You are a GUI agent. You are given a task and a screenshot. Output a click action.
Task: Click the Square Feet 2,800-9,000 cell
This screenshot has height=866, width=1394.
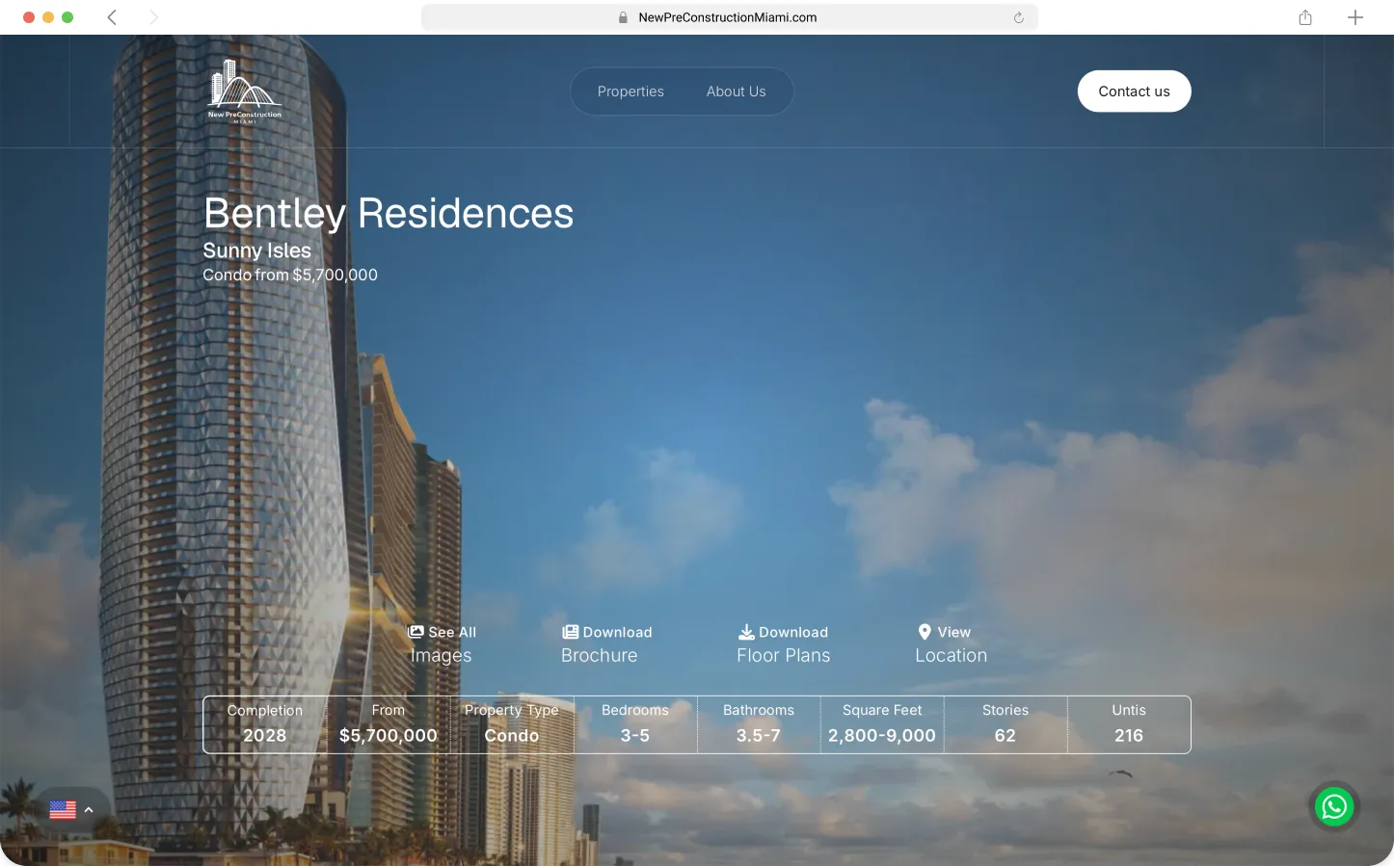click(882, 724)
